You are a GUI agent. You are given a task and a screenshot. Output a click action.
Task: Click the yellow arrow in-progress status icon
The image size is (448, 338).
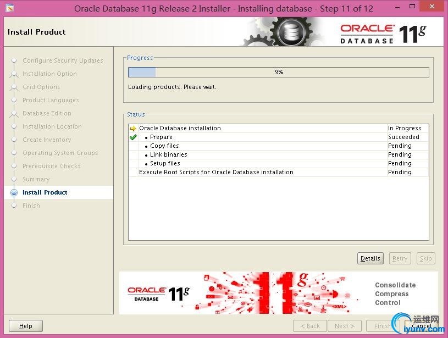tap(133, 128)
